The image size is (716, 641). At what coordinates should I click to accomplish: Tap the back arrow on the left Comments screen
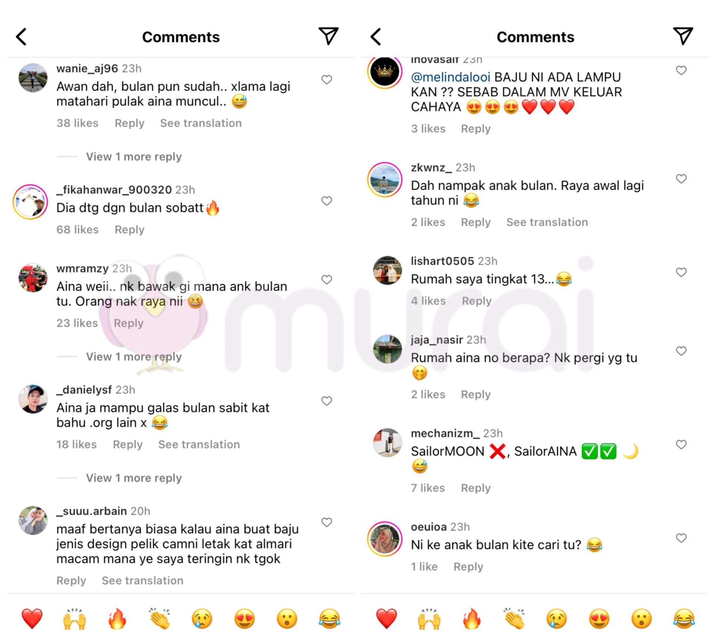click(x=21, y=37)
